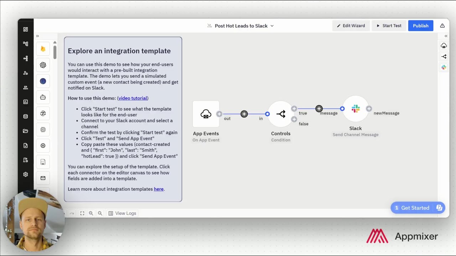Open the user settings icon in dark sidebar
The height and width of the screenshot is (256, 456).
[26, 73]
